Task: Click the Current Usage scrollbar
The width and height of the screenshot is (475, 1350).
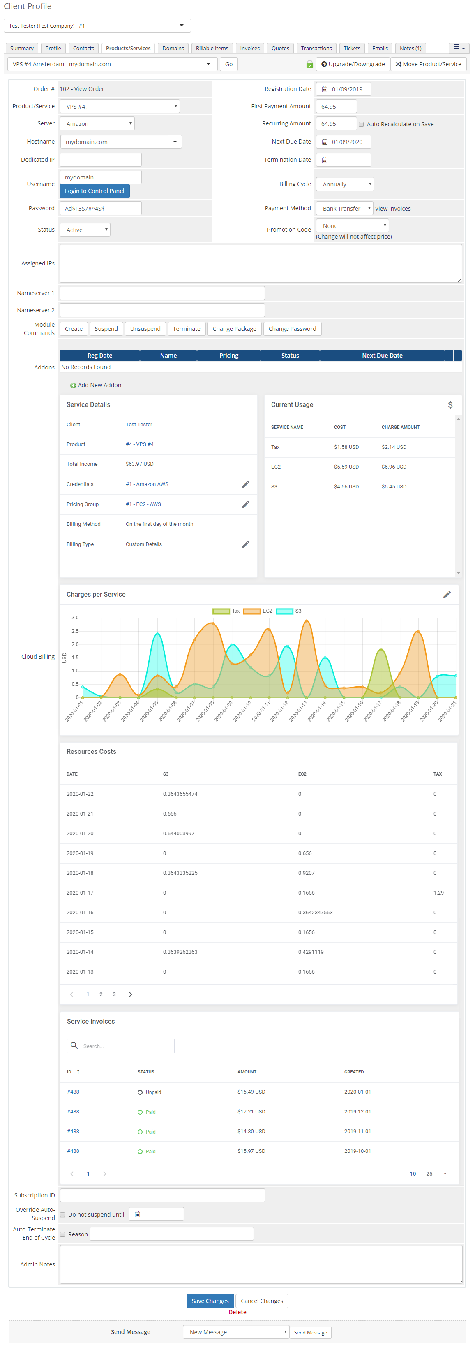Action: 458,496
